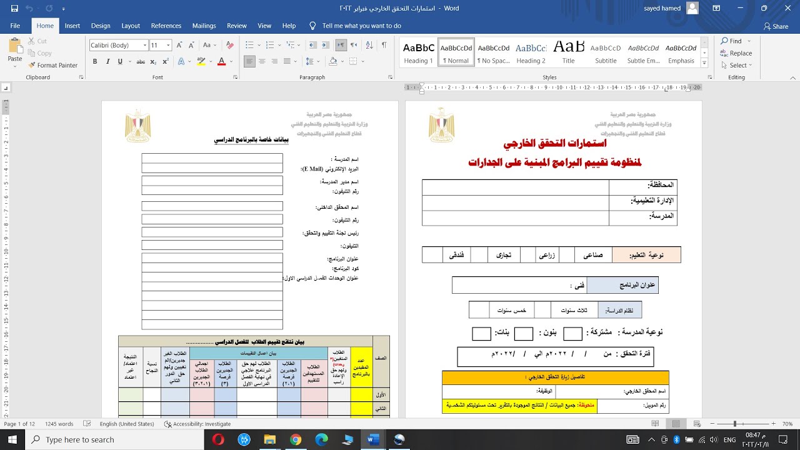Decrease font size with Shrink Font

tap(192, 45)
